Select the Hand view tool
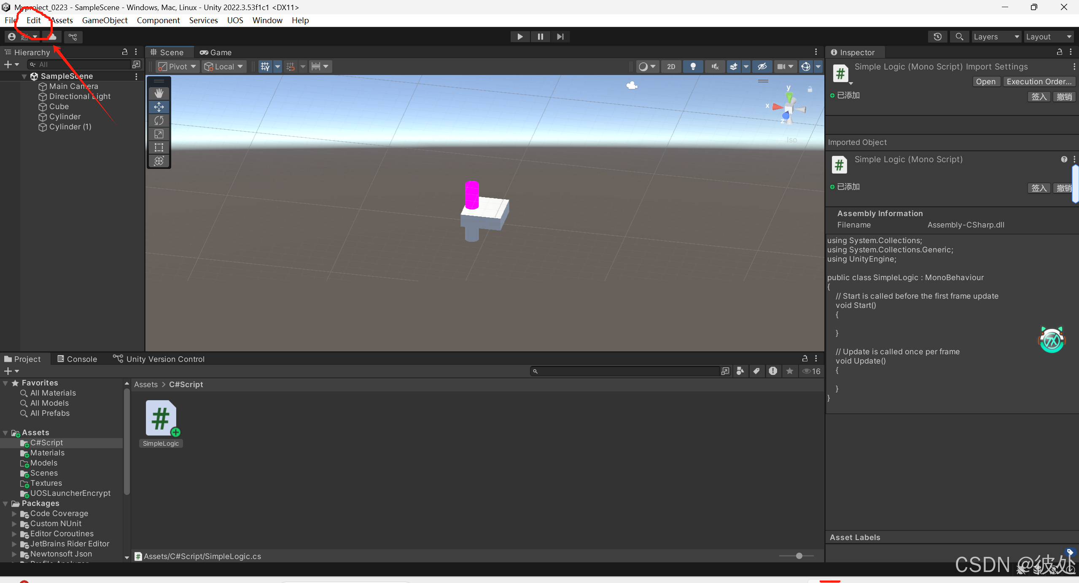 (159, 93)
